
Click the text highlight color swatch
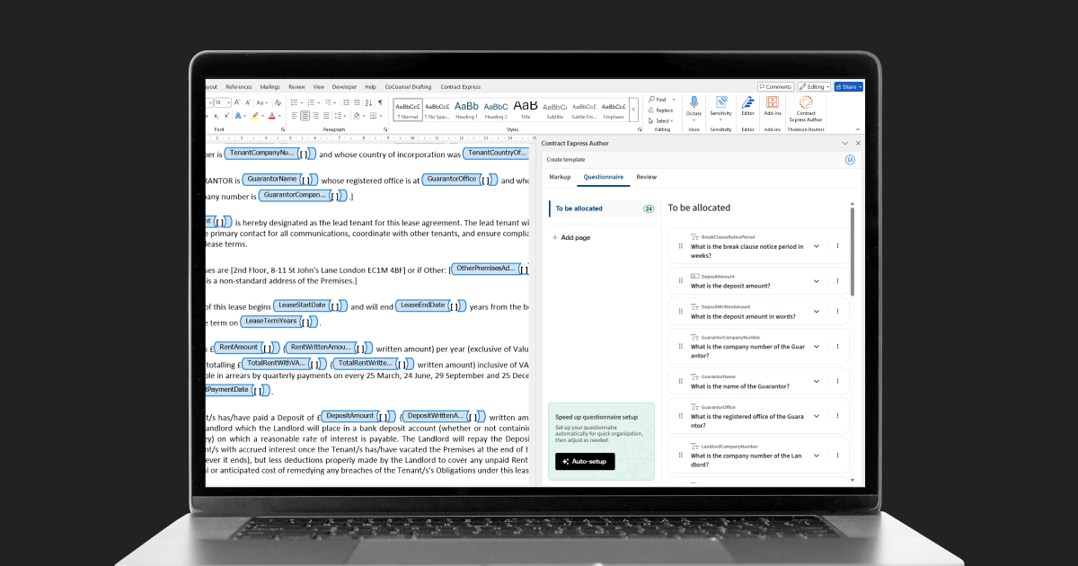pyautogui.click(x=256, y=116)
